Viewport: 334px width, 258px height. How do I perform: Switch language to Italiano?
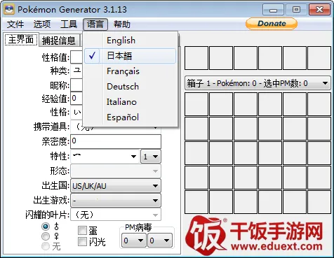pyautogui.click(x=130, y=102)
